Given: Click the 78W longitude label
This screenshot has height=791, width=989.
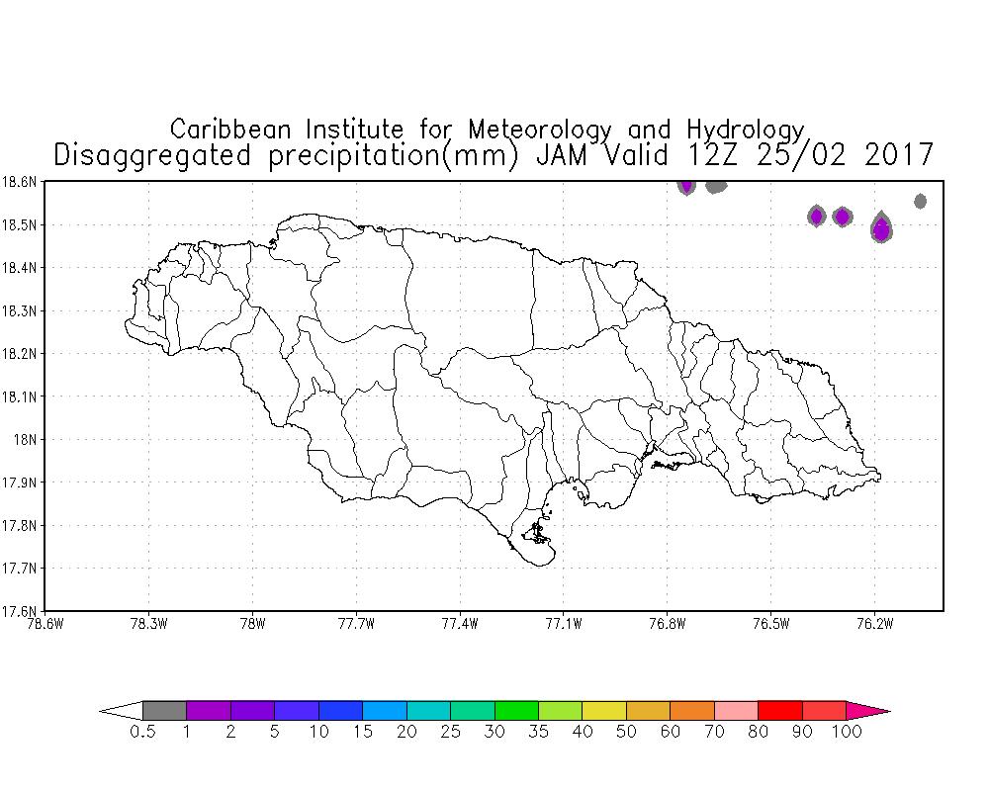Looking at the screenshot, I should click(x=253, y=624).
